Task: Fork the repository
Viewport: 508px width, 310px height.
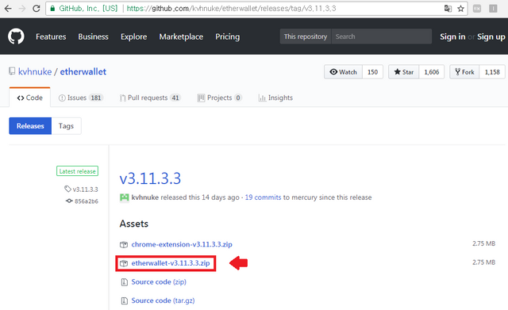Action: point(464,72)
